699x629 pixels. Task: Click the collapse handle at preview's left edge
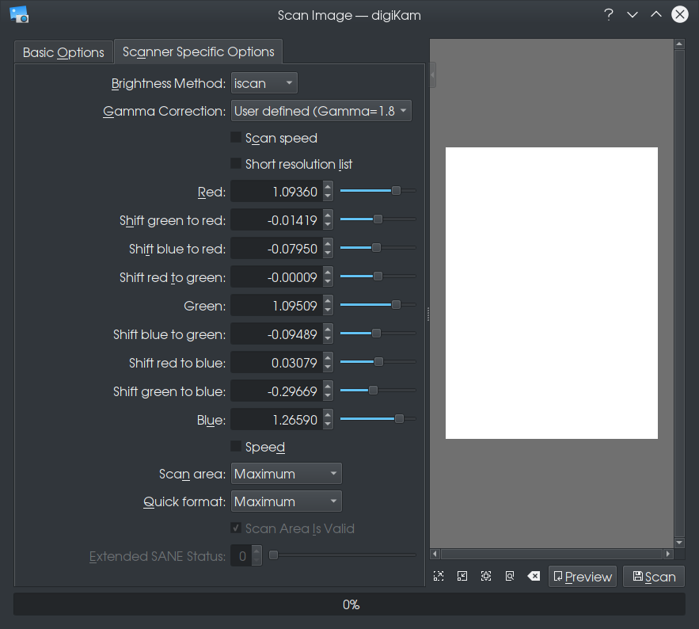[432, 75]
